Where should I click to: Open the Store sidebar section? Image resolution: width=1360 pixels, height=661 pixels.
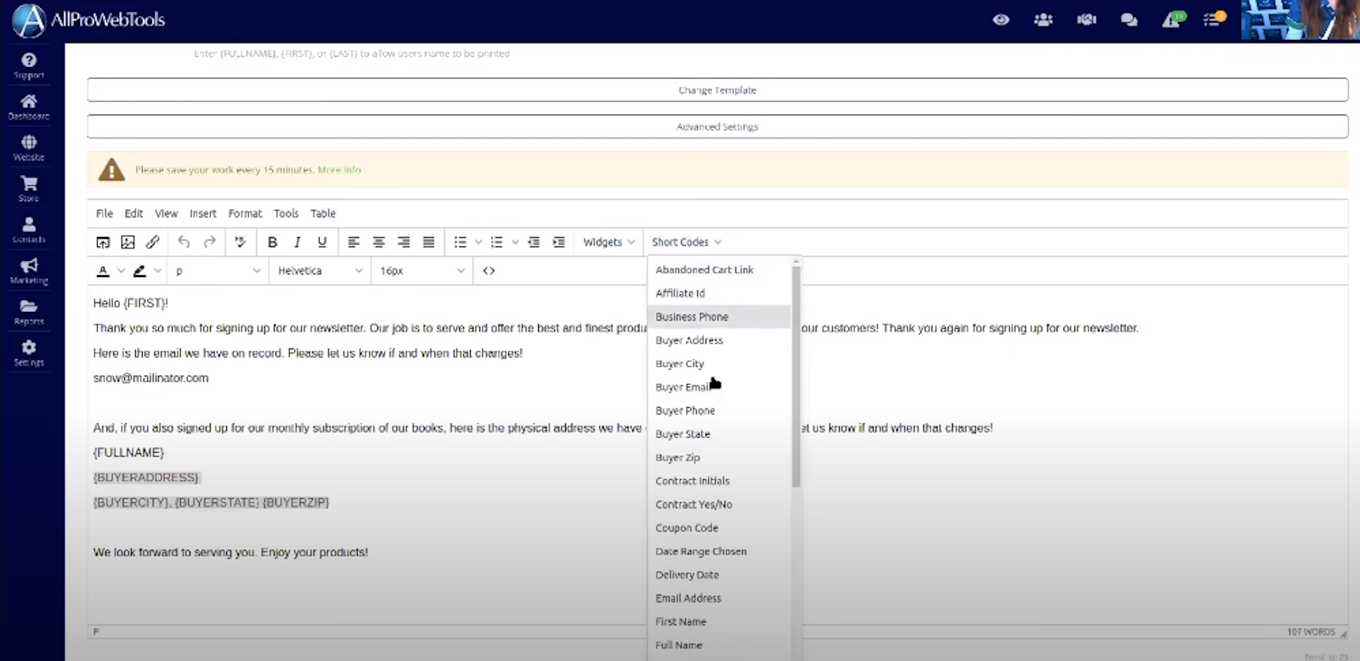pyautogui.click(x=29, y=189)
